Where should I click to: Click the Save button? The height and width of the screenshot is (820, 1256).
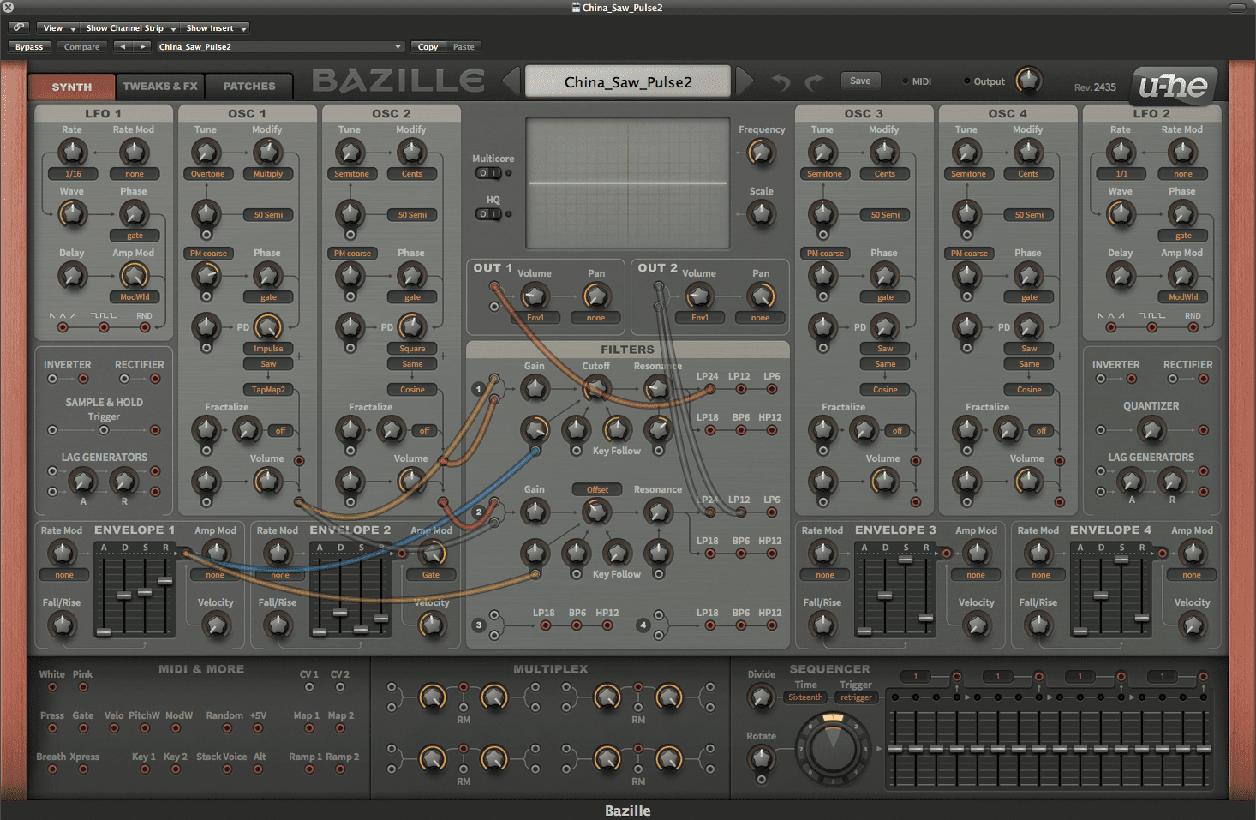pyautogui.click(x=860, y=81)
